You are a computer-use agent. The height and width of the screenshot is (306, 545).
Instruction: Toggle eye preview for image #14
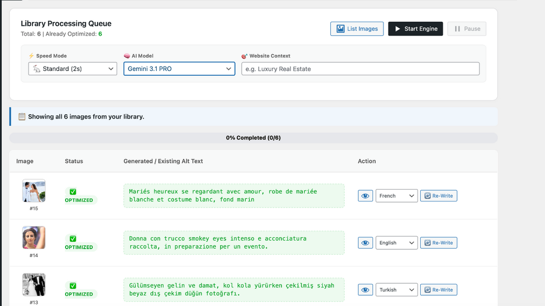366,243
